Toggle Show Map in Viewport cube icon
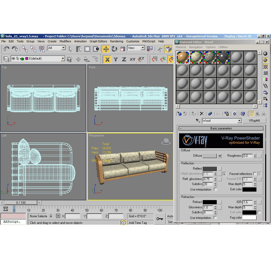The image size is (271, 271). click(243, 114)
